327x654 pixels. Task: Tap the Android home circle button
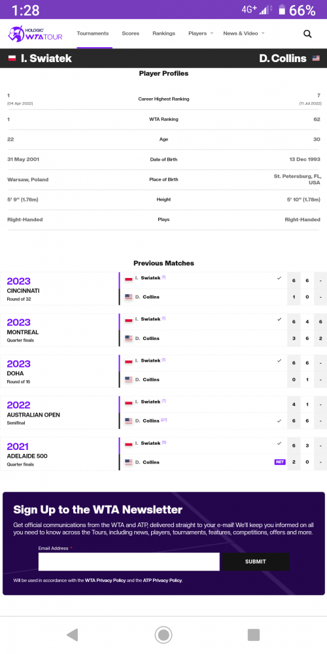pyautogui.click(x=163, y=635)
